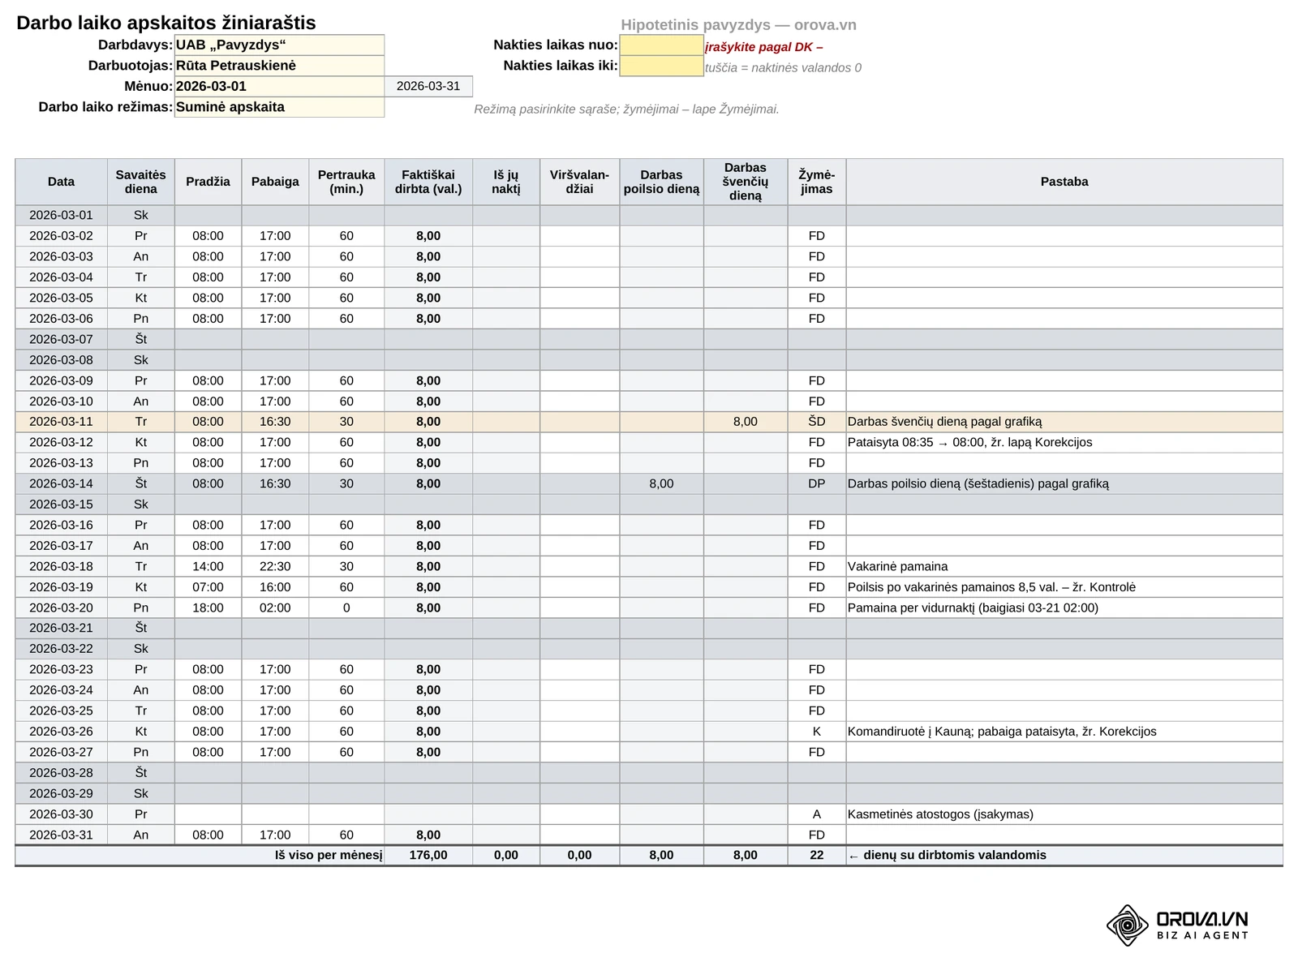The image size is (1298, 979).
Task: Click the Iš jų naktį column header
Action: (x=506, y=182)
